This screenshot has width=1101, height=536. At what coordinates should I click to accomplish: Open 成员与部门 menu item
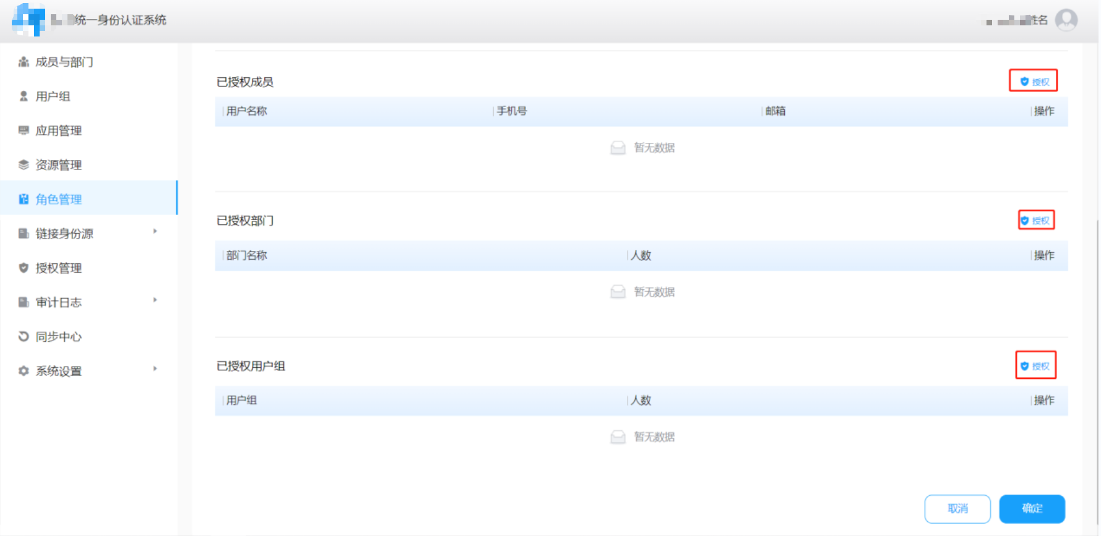point(89,62)
